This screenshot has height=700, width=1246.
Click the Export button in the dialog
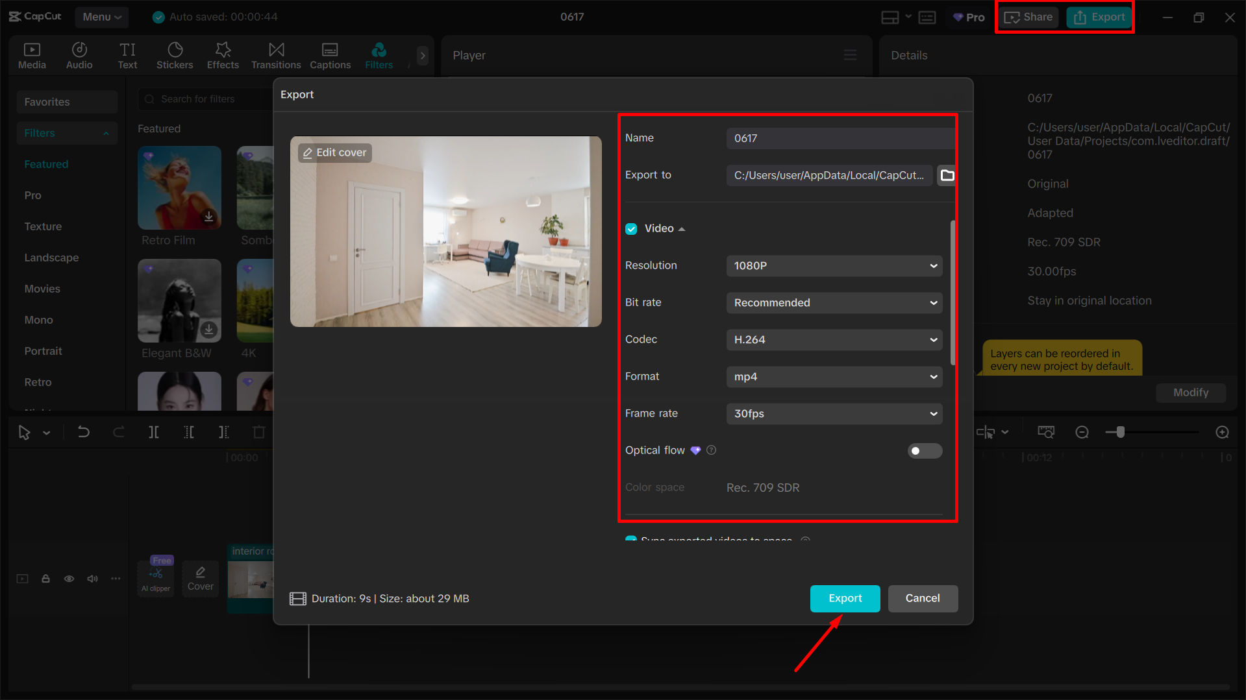point(845,598)
